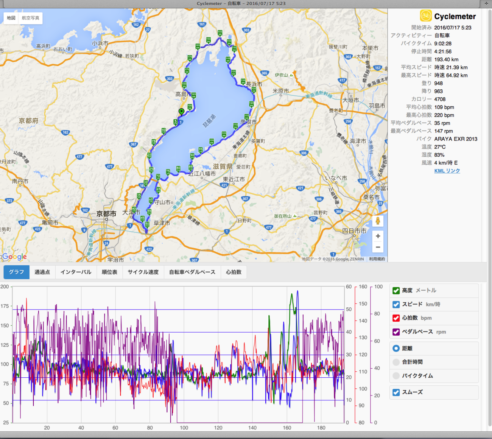
Task: Disable the スムーズ smoothing checkbox
Action: click(396, 392)
